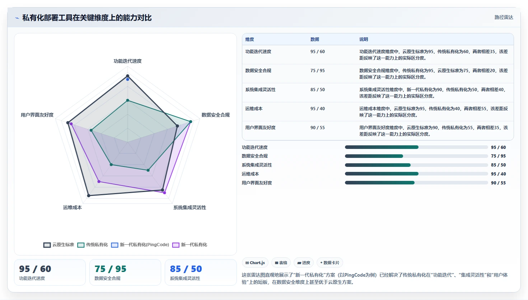Viewport: 528px width, 300px height.
Task: Click the 用户界面友好度 progress bar
Action: tap(416, 183)
